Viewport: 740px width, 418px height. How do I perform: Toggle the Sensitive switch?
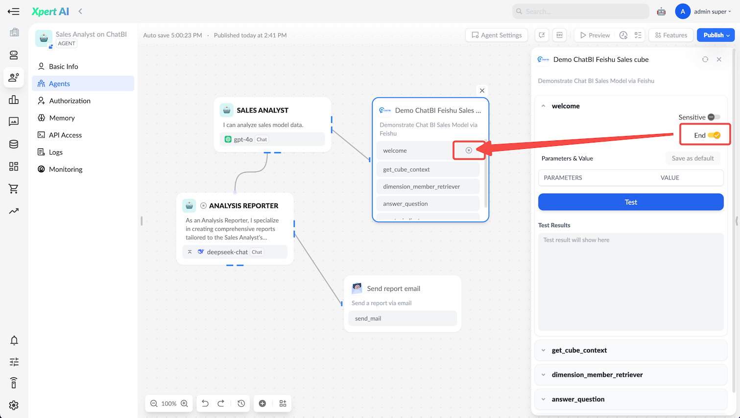tap(714, 117)
